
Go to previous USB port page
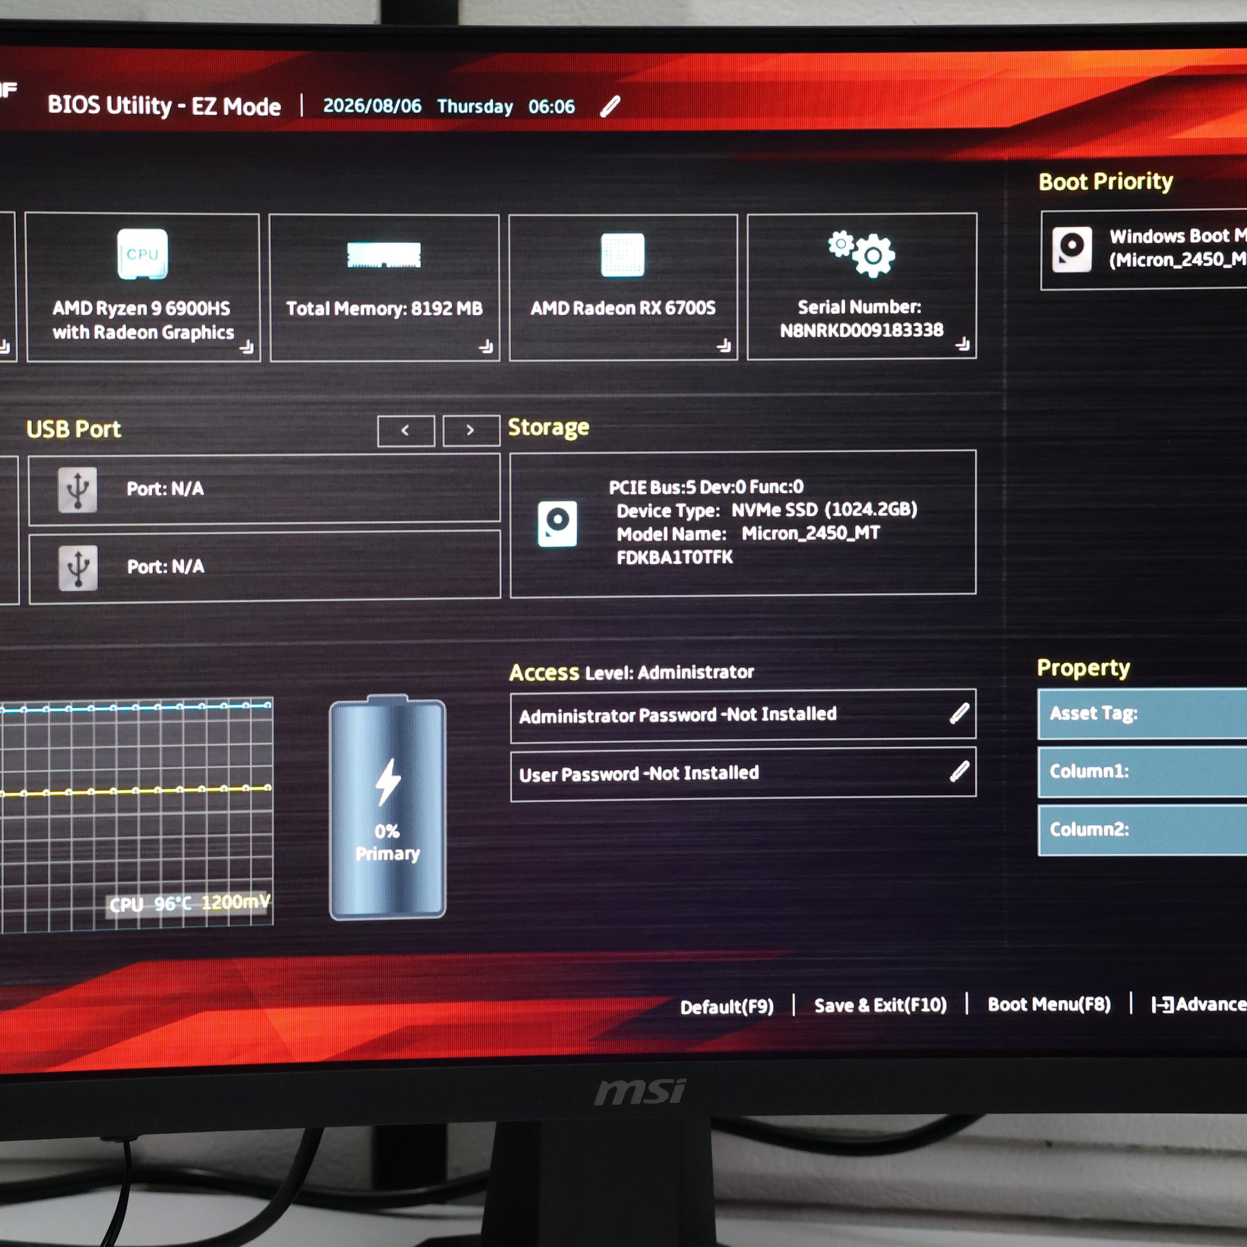coord(406,430)
